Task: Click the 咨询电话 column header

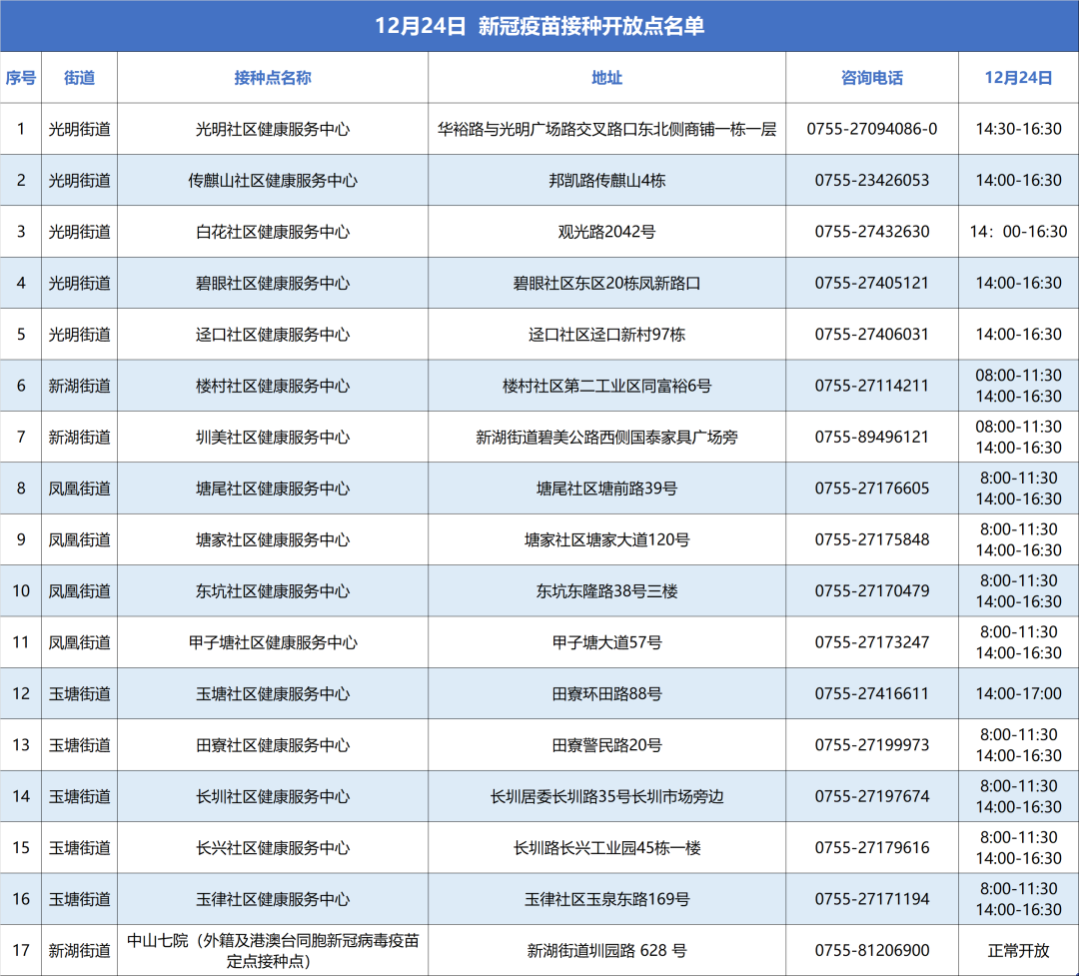Action: pos(871,78)
